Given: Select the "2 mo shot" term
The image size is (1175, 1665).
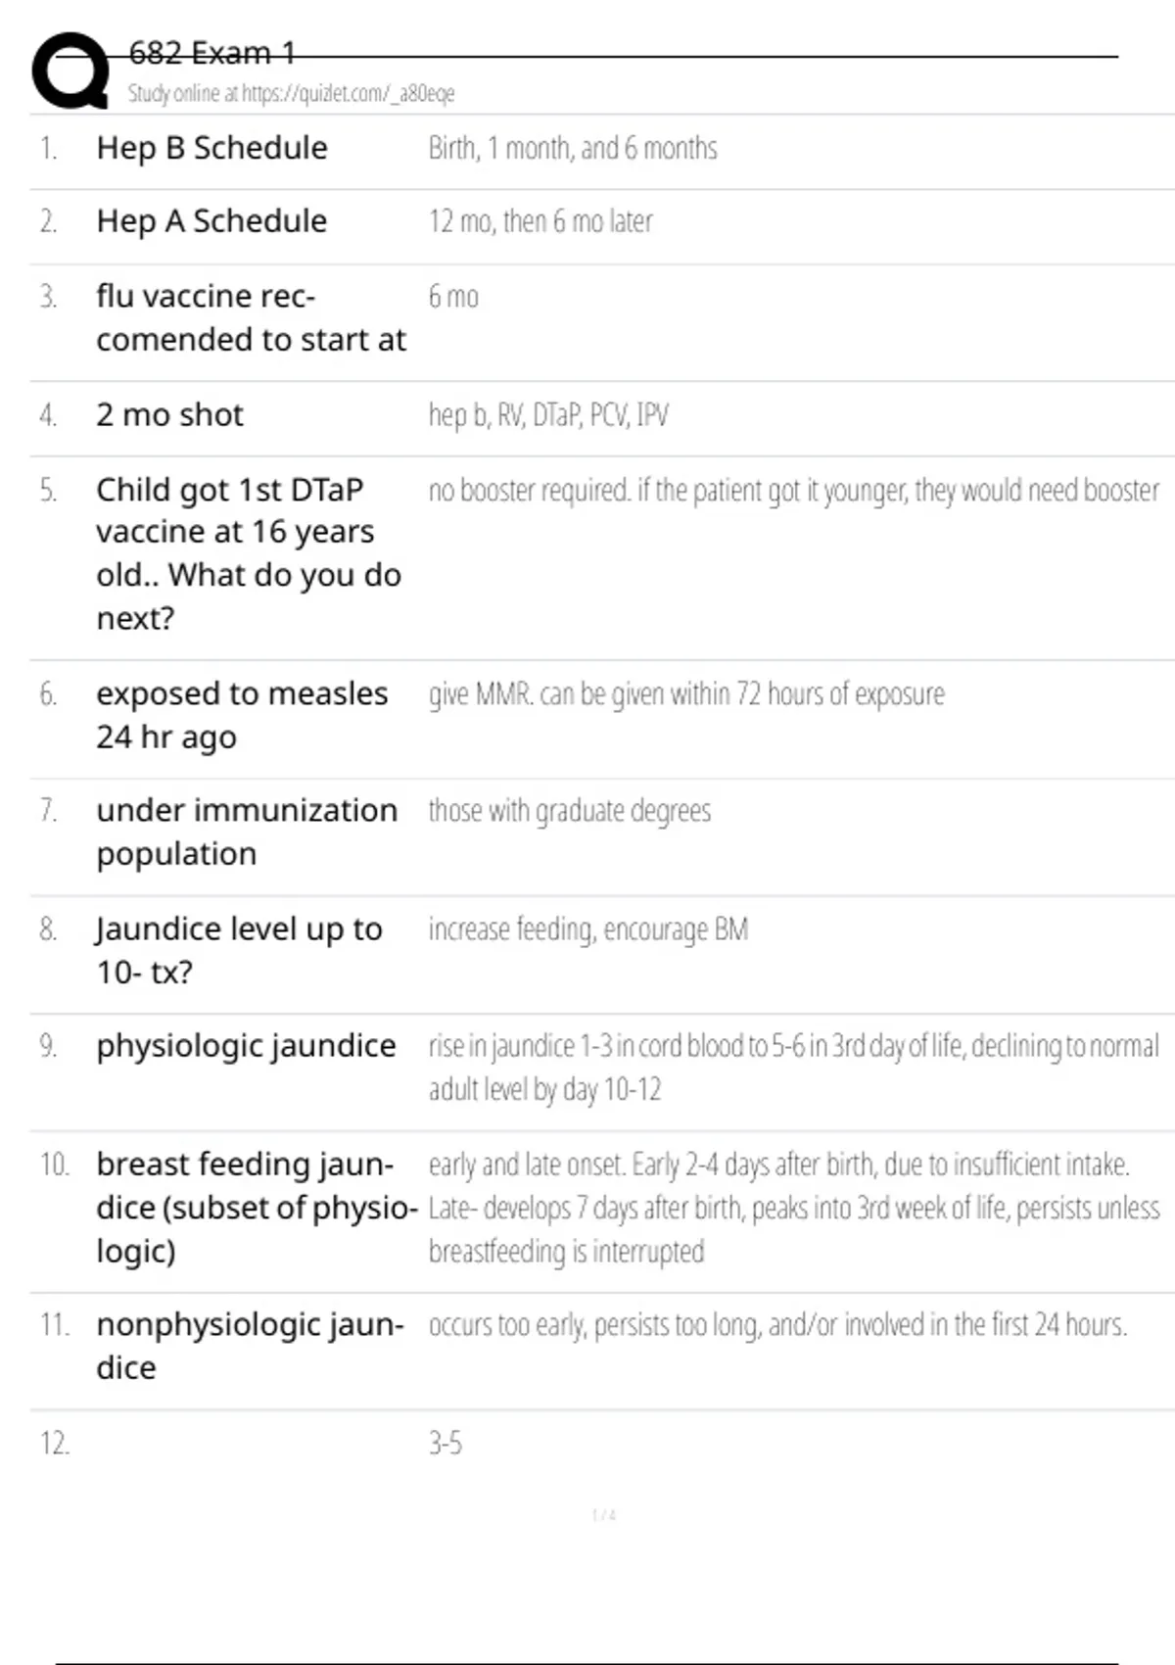Looking at the screenshot, I should click(x=169, y=415).
